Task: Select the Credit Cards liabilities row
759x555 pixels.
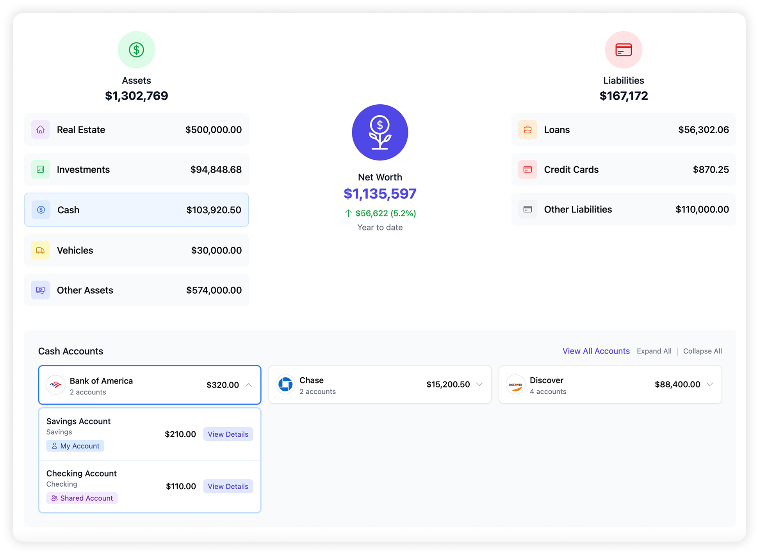Action: 623,170
